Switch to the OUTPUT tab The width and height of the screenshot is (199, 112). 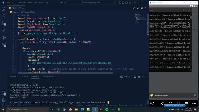(x=25, y=77)
